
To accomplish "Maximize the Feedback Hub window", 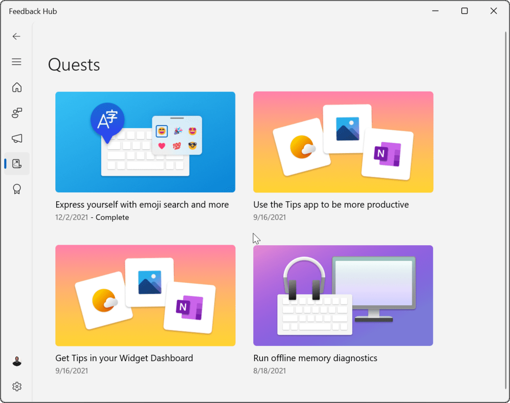I will [464, 11].
